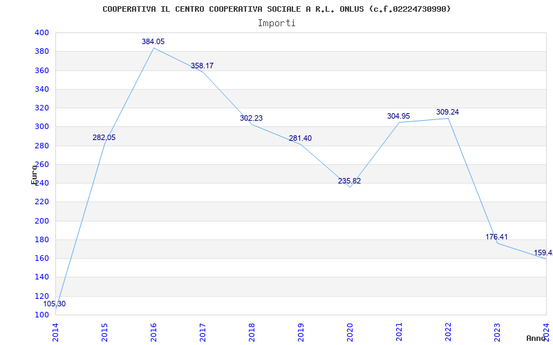Viewport: 553px width, 345px height.
Task: Click the 2022 x-axis label
Action: [448, 333]
